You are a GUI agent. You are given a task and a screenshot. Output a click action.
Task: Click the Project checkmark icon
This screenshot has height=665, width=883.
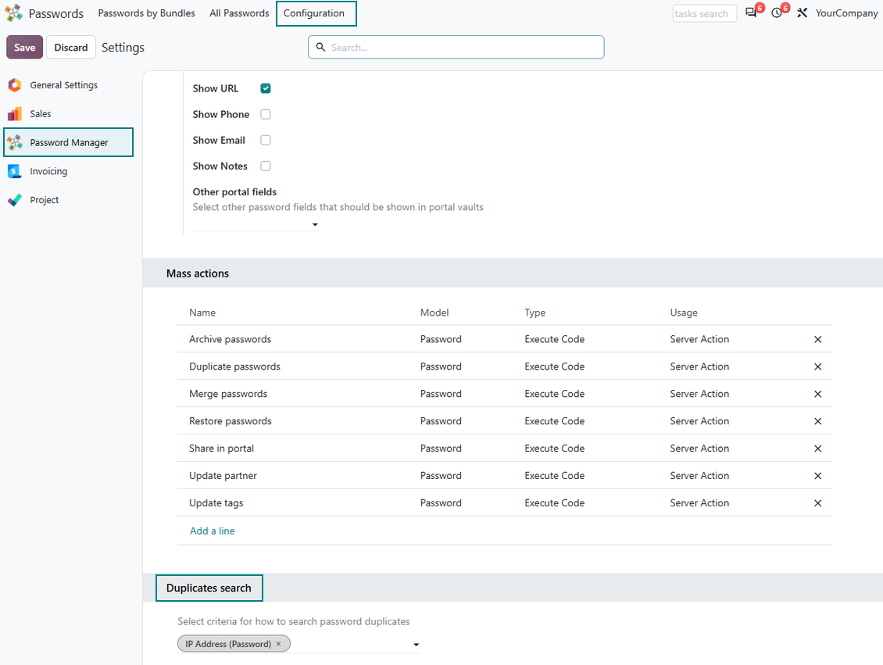click(15, 200)
